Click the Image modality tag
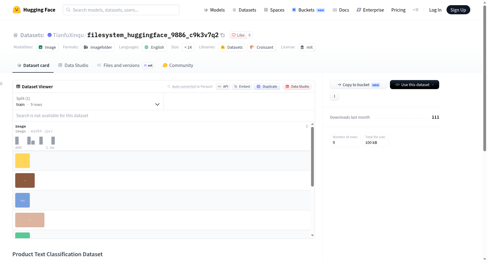The width and height of the screenshot is (487, 262). pyautogui.click(x=47, y=47)
